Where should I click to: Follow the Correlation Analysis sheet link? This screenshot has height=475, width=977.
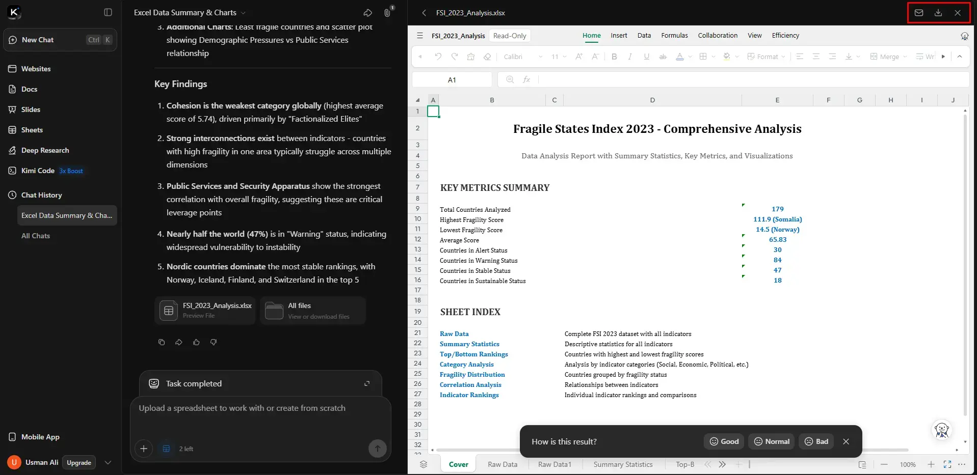coord(470,385)
